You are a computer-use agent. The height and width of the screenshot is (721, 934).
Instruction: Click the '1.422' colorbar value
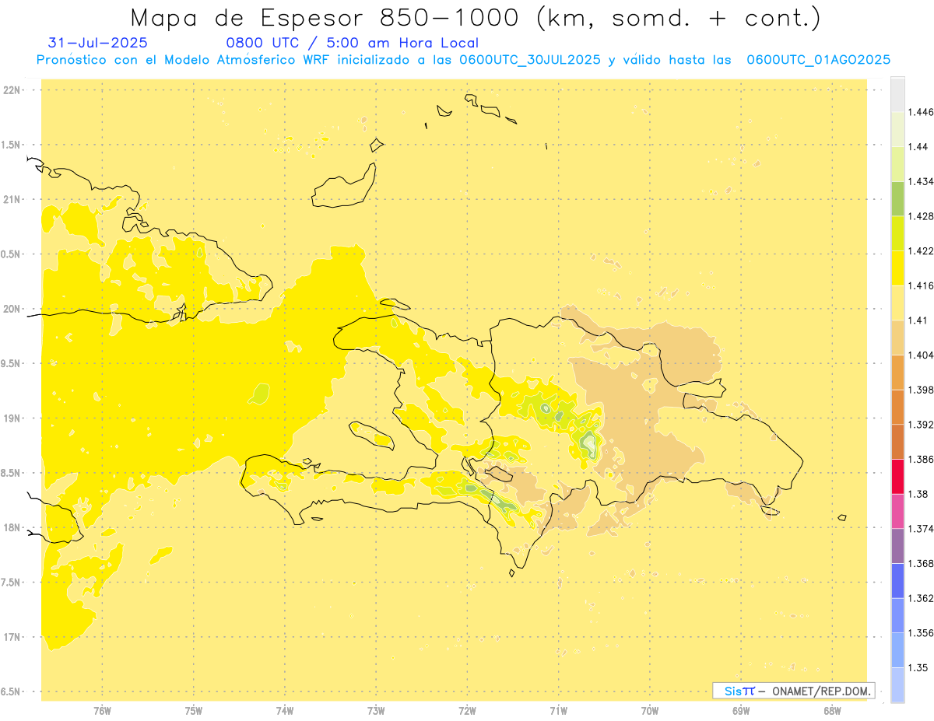[x=922, y=250]
